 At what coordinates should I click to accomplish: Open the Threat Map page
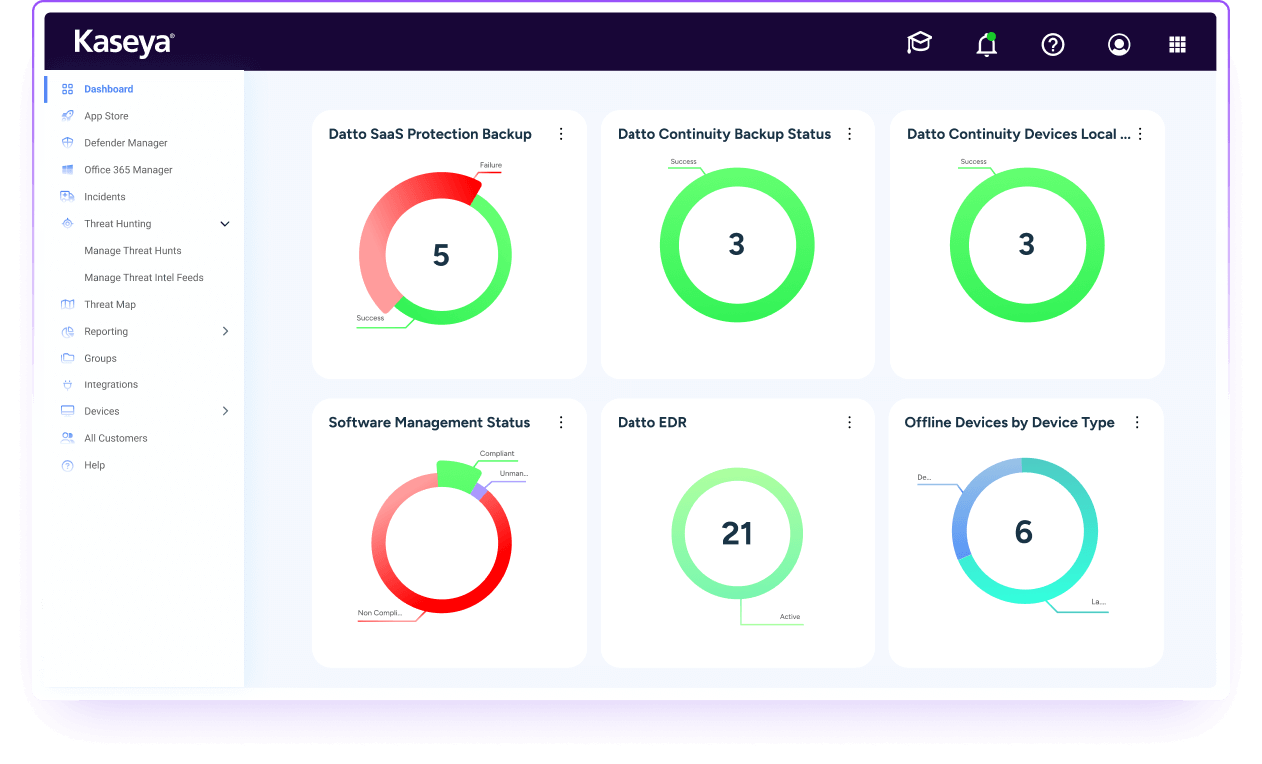tap(108, 304)
